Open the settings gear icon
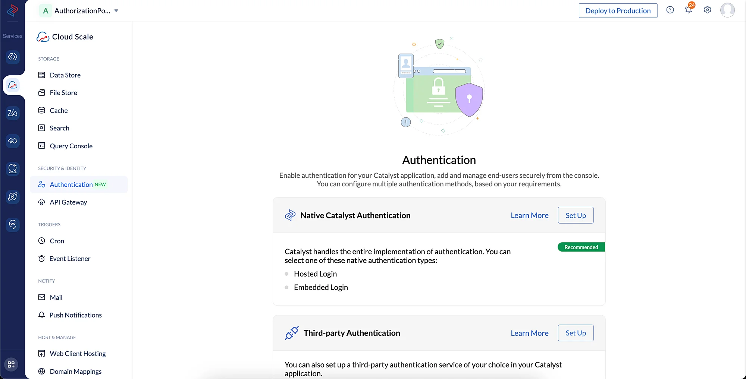The width and height of the screenshot is (746, 379). tap(707, 10)
